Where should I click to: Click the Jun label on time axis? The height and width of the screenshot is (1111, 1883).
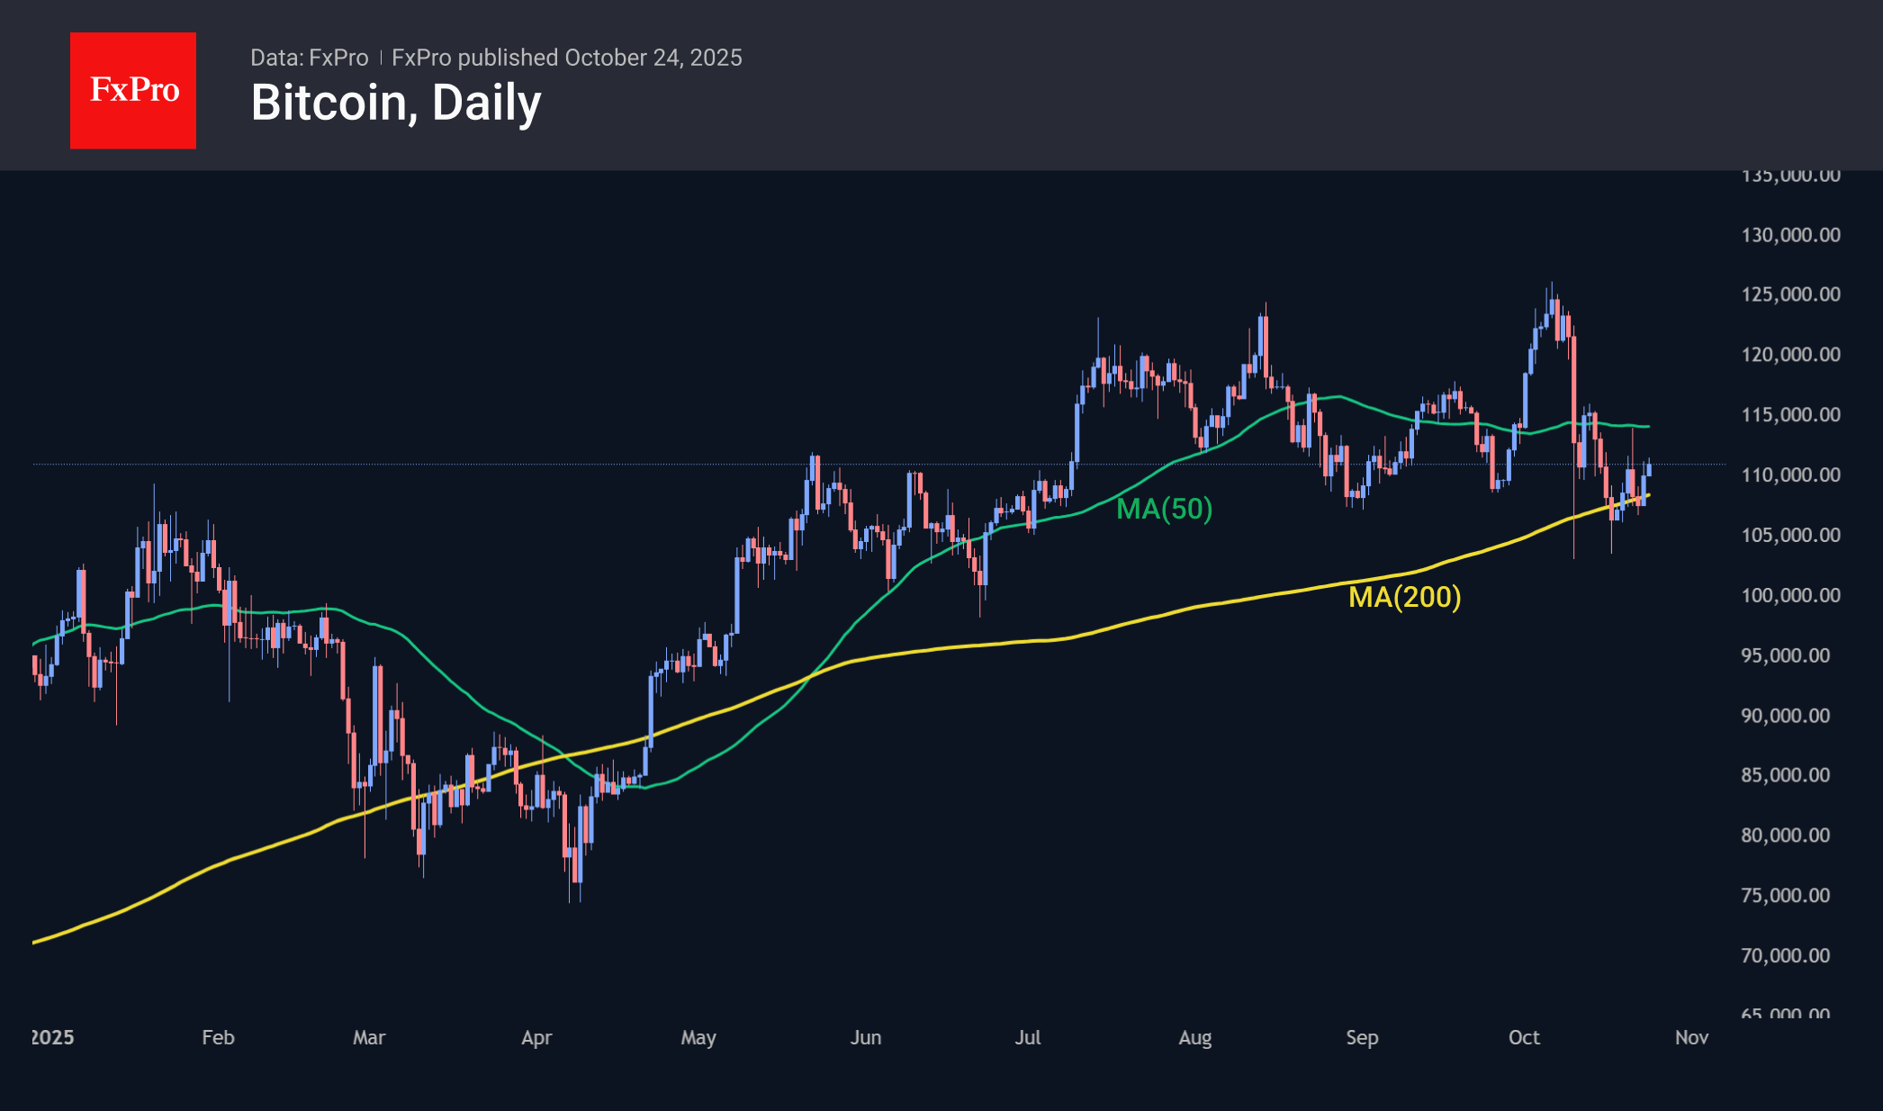tap(866, 1037)
